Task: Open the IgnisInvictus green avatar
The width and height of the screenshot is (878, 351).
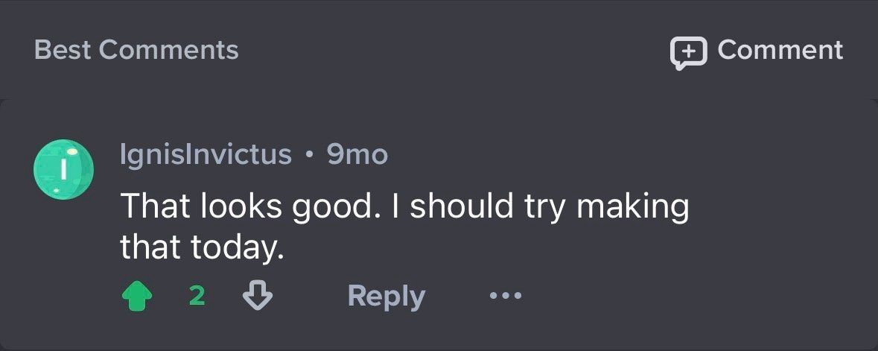Action: [x=64, y=169]
